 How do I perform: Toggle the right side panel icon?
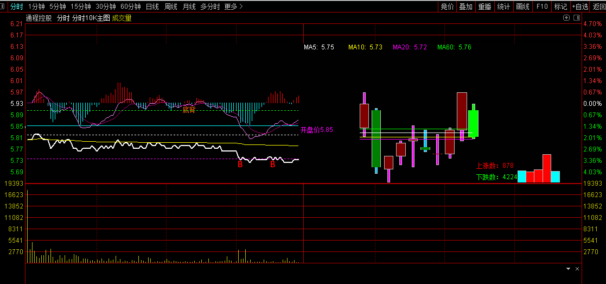coord(577,17)
